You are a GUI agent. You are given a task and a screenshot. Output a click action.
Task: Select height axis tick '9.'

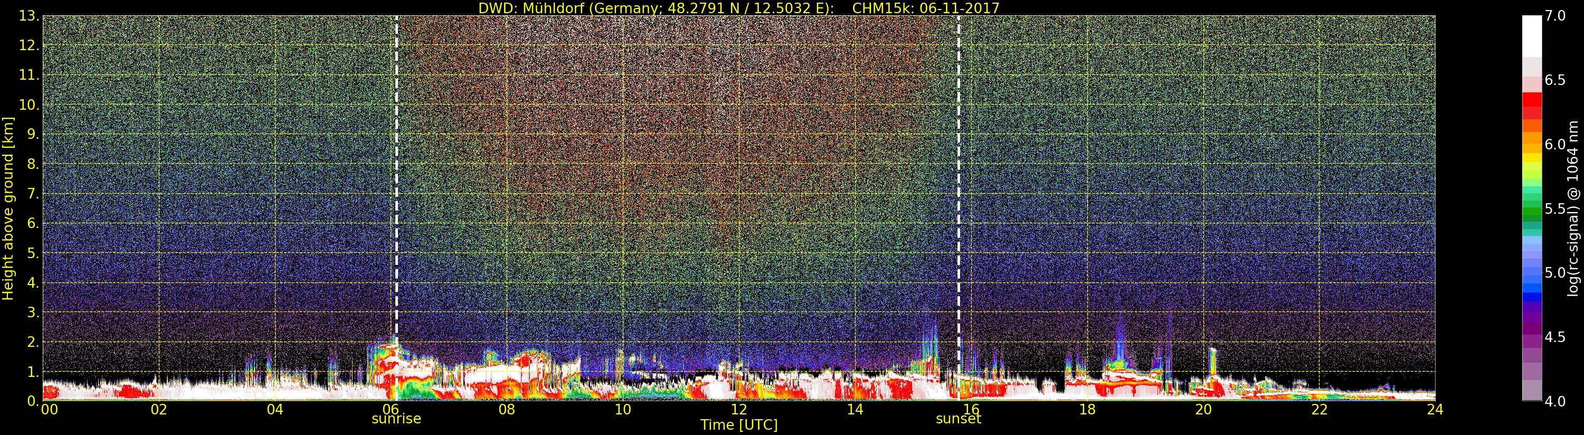(33, 134)
